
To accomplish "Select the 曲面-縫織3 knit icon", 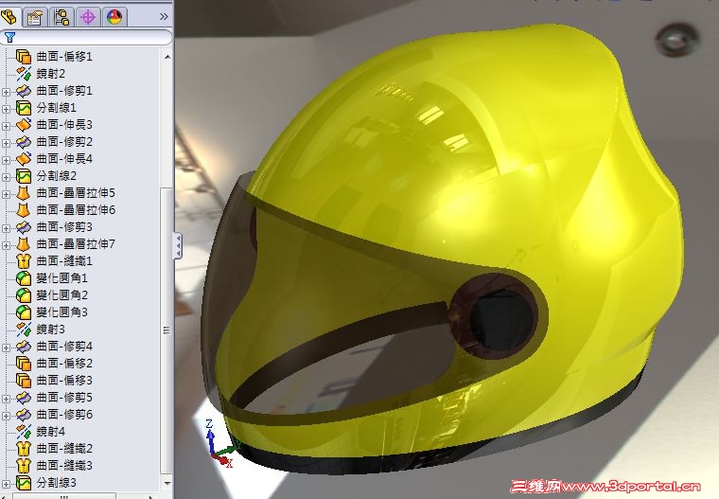I will pyautogui.click(x=24, y=466).
